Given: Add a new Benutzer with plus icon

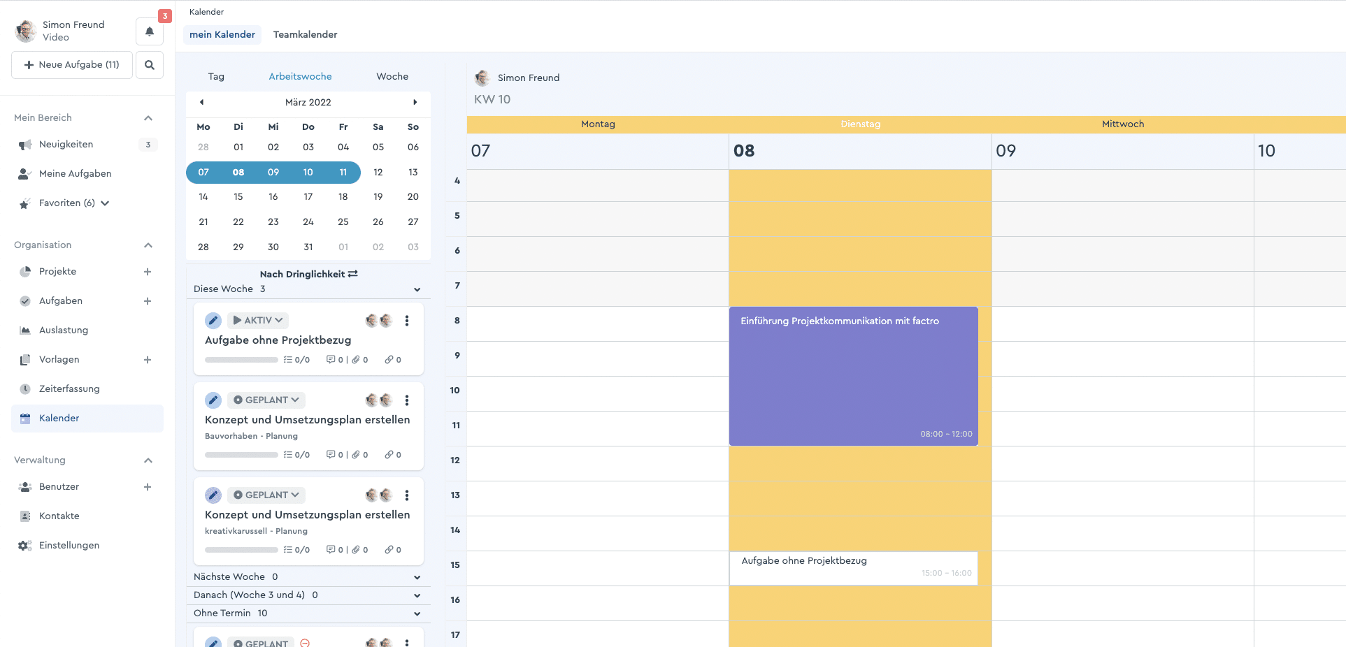Looking at the screenshot, I should click(x=148, y=487).
